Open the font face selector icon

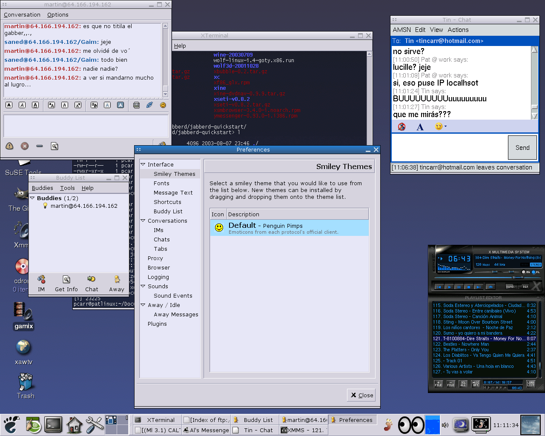click(94, 105)
